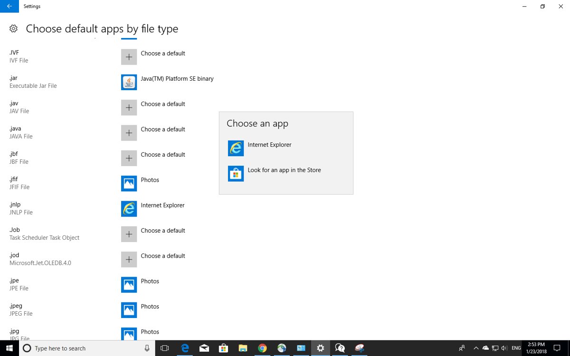Click the network icon in the system tray
Screen dimensions: 570x356
(x=495, y=348)
